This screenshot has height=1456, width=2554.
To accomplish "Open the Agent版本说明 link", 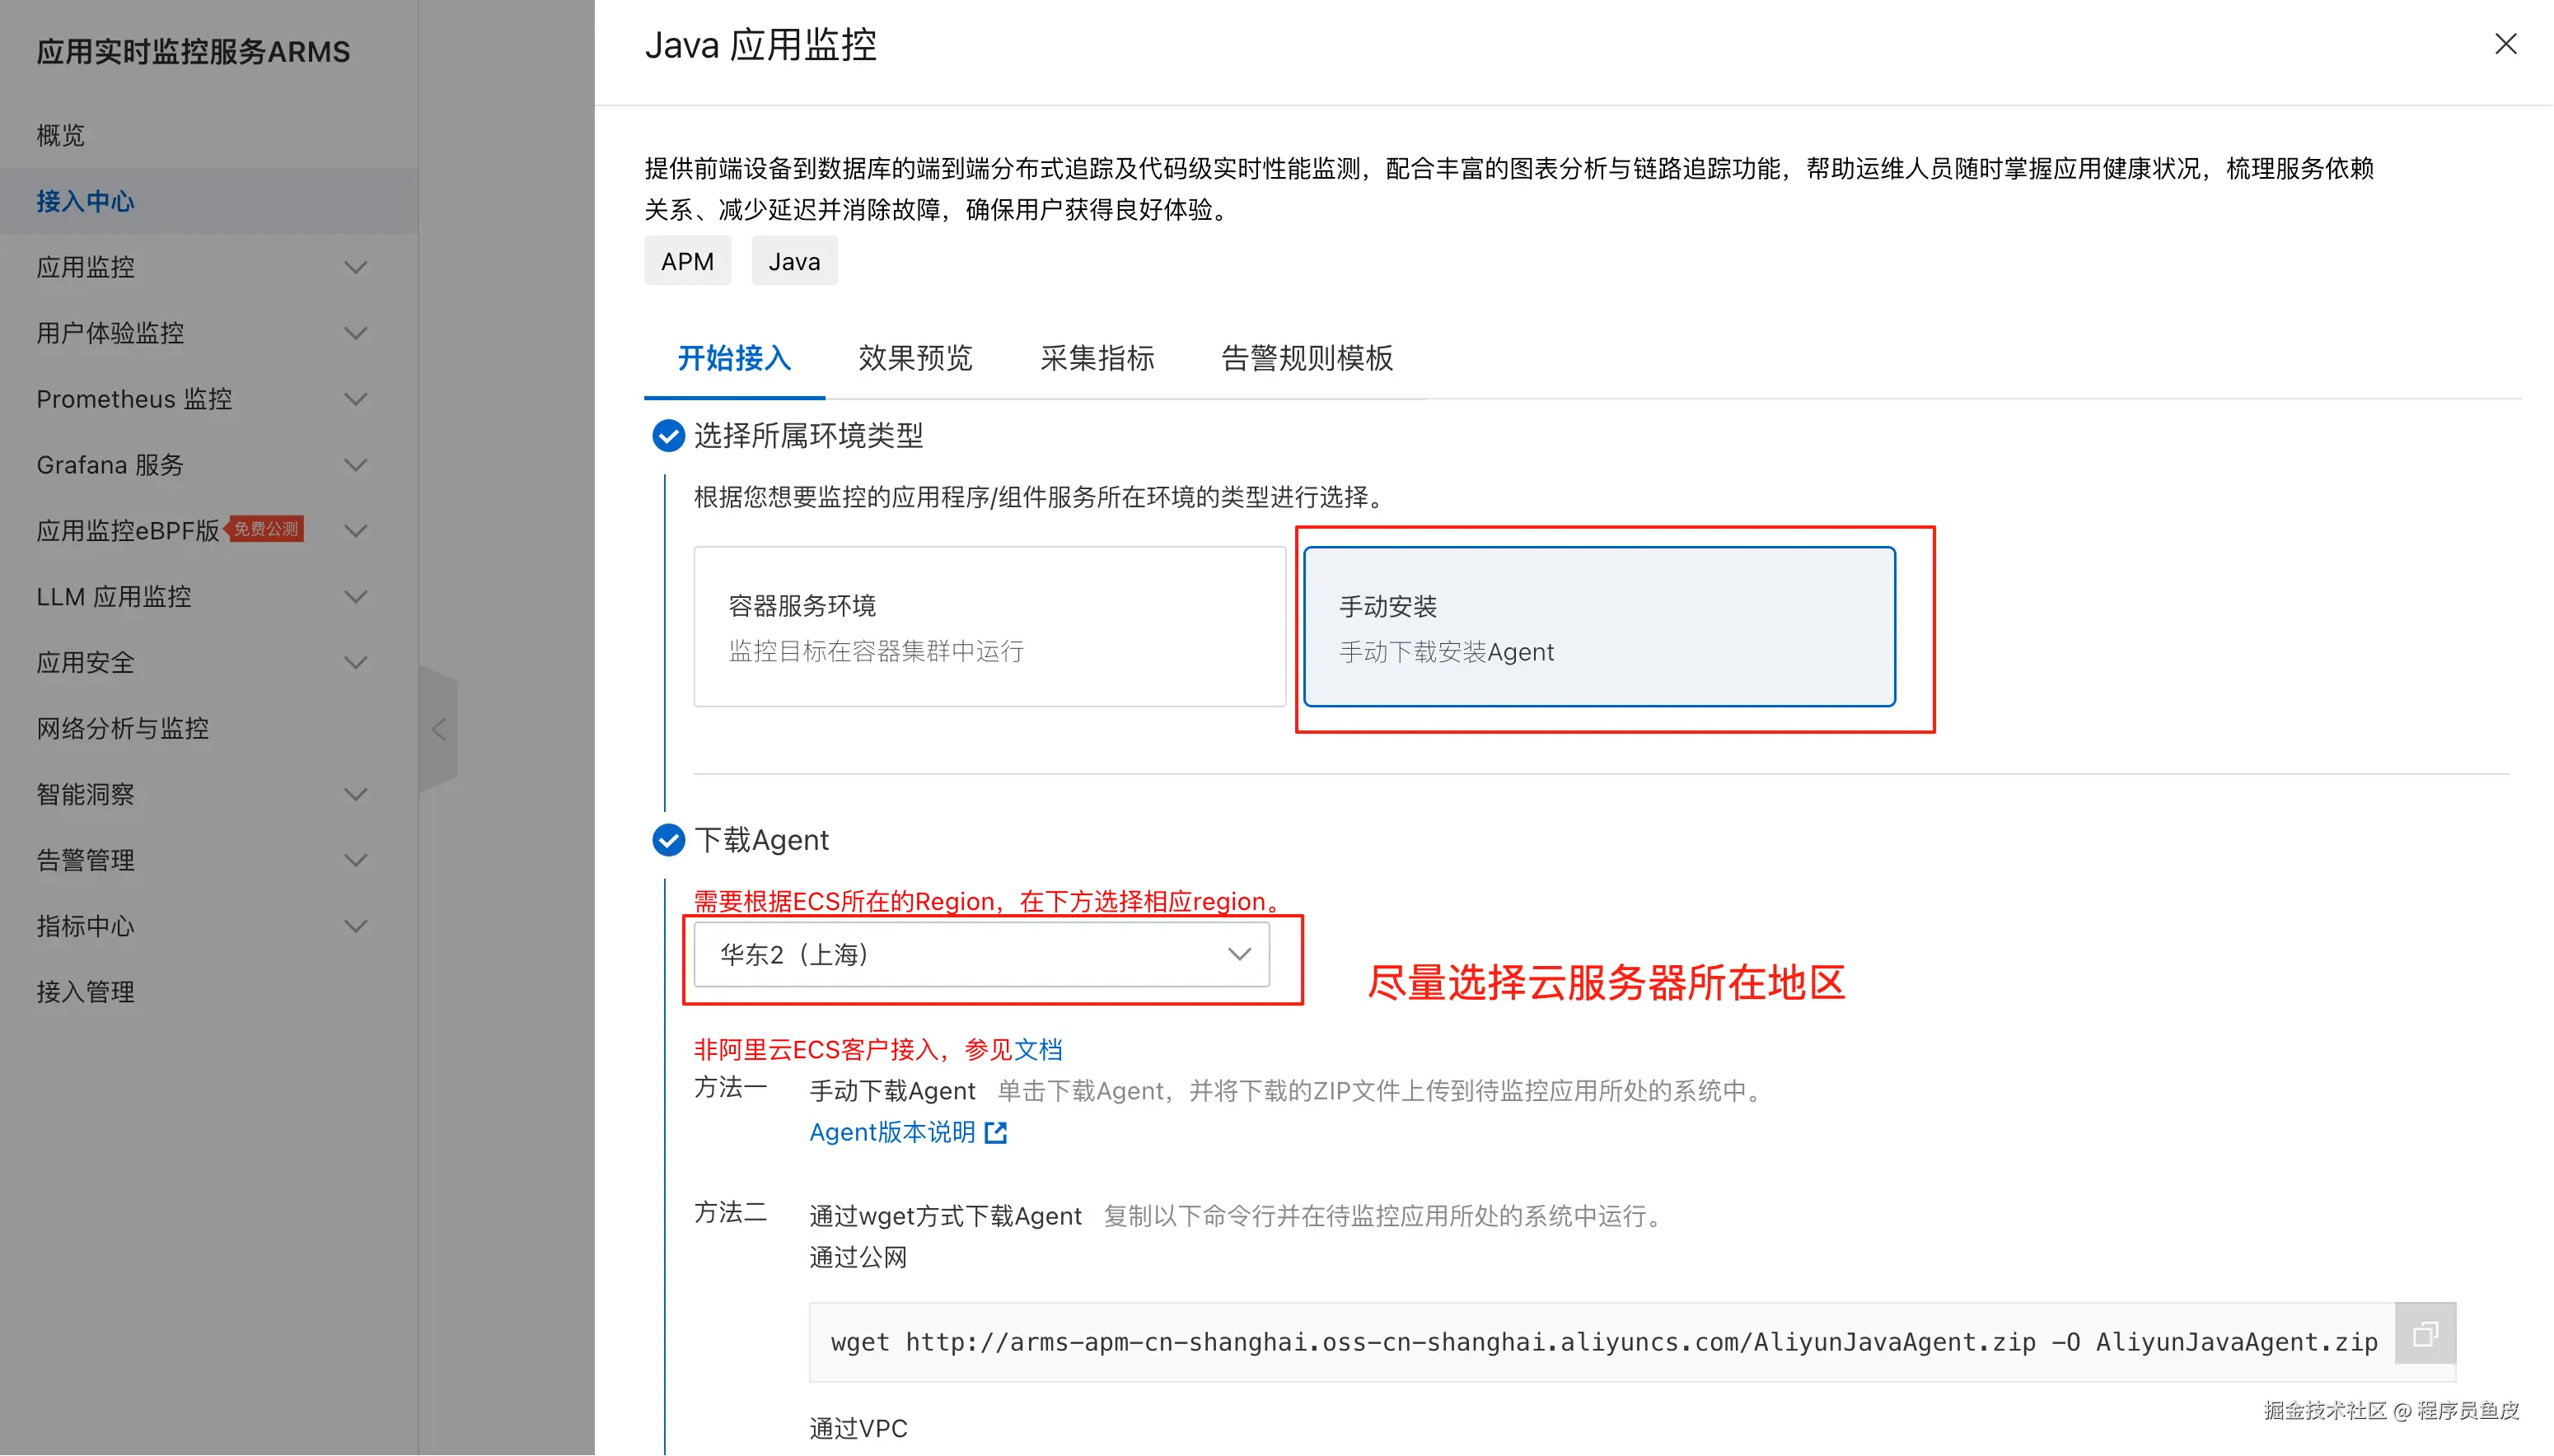I will pyautogui.click(x=891, y=1132).
